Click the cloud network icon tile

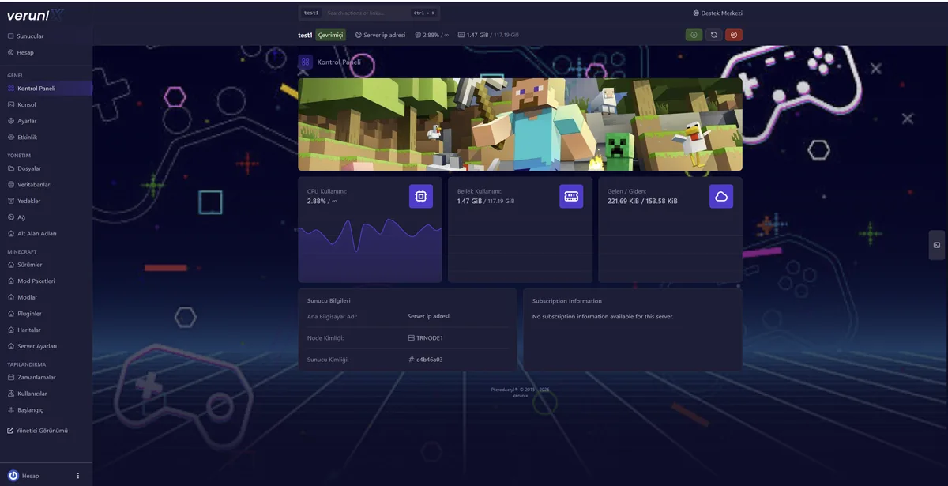(x=721, y=197)
